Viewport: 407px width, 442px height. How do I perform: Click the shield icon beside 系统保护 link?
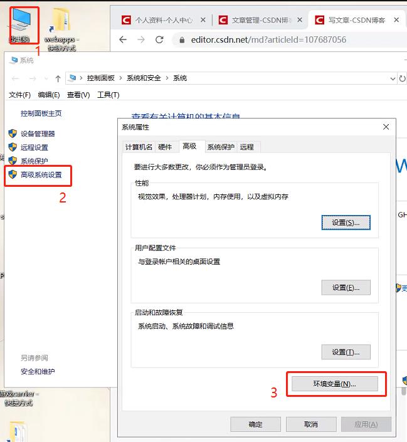pos(13,160)
